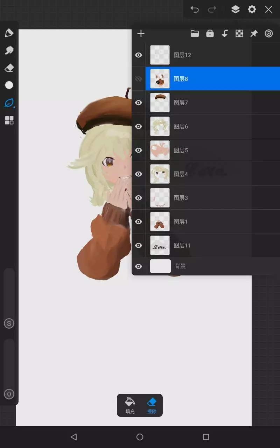Image resolution: width=280 pixels, height=448 pixels.
Task: Open Android recent apps
Action: click(206, 437)
